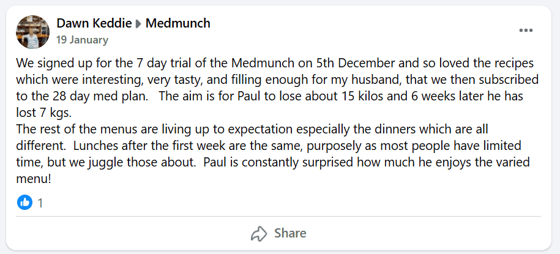Click the text '15 kilos' in the post
Screen dimensions: 560x254
pyautogui.click(x=383, y=97)
